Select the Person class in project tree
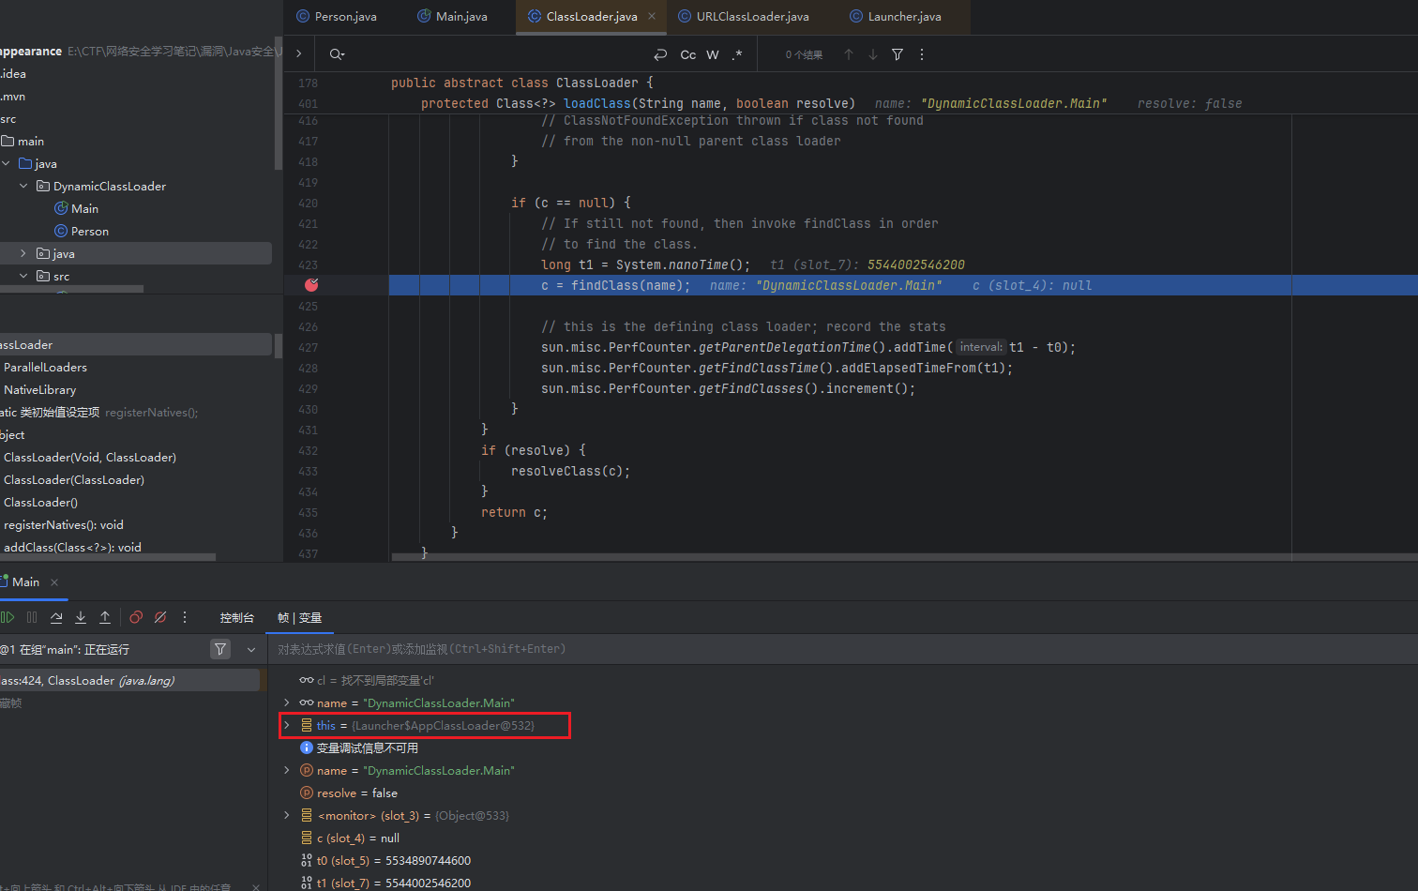Viewport: 1418px width, 891px height. 89,231
